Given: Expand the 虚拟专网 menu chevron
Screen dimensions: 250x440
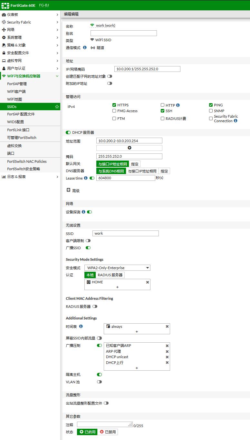Looking at the screenshot, I should 57,61.
